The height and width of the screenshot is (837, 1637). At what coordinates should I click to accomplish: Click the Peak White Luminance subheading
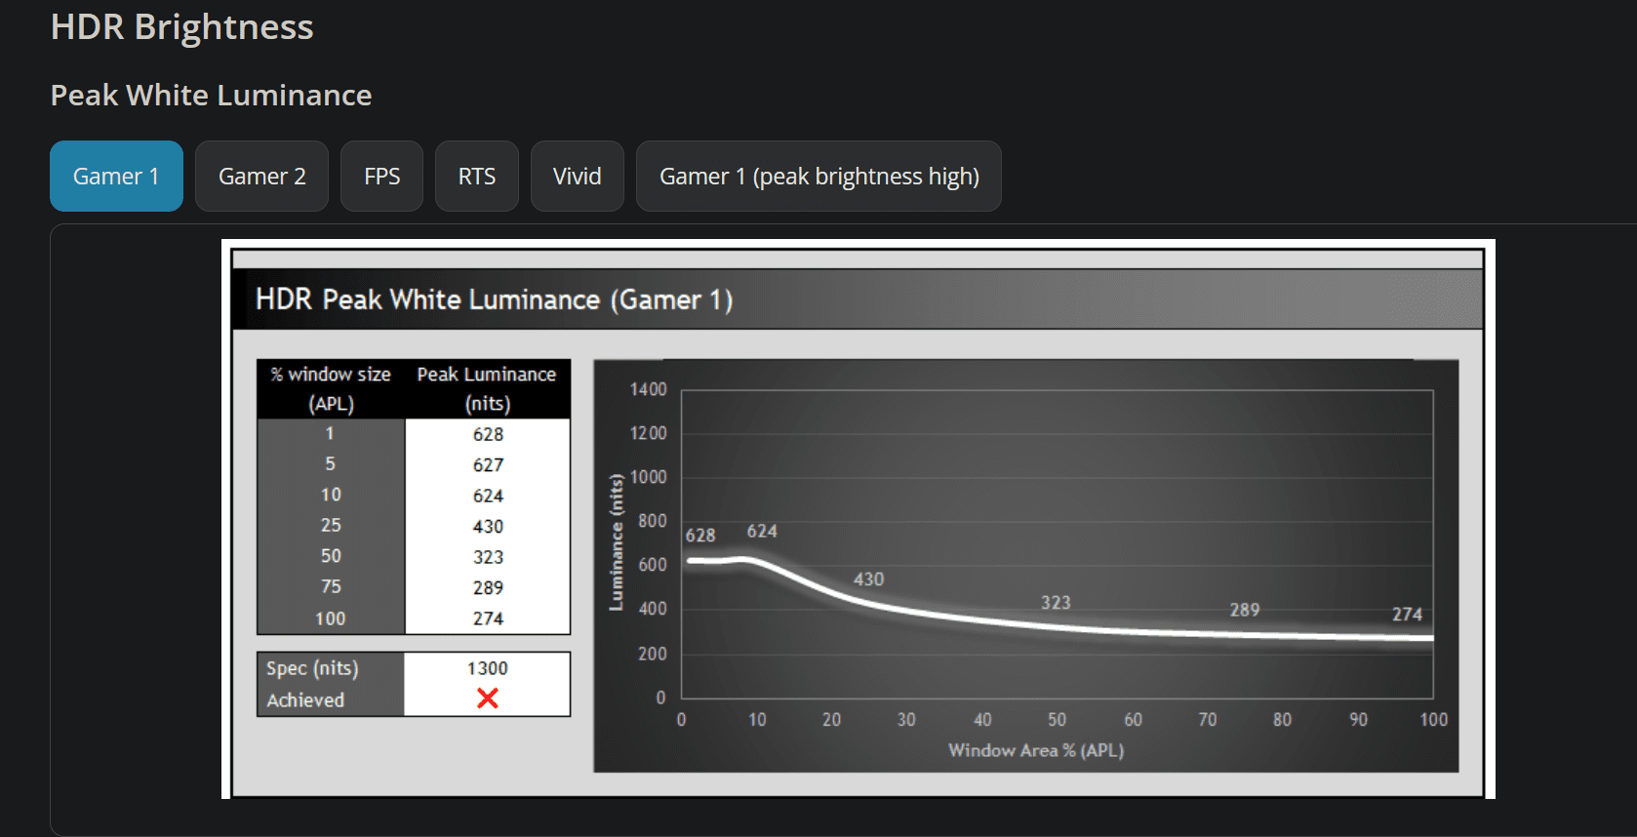tap(211, 96)
